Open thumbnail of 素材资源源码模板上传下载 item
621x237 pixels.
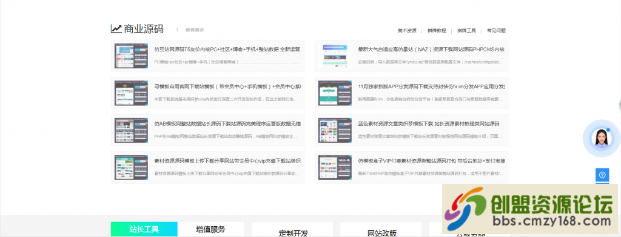131,167
